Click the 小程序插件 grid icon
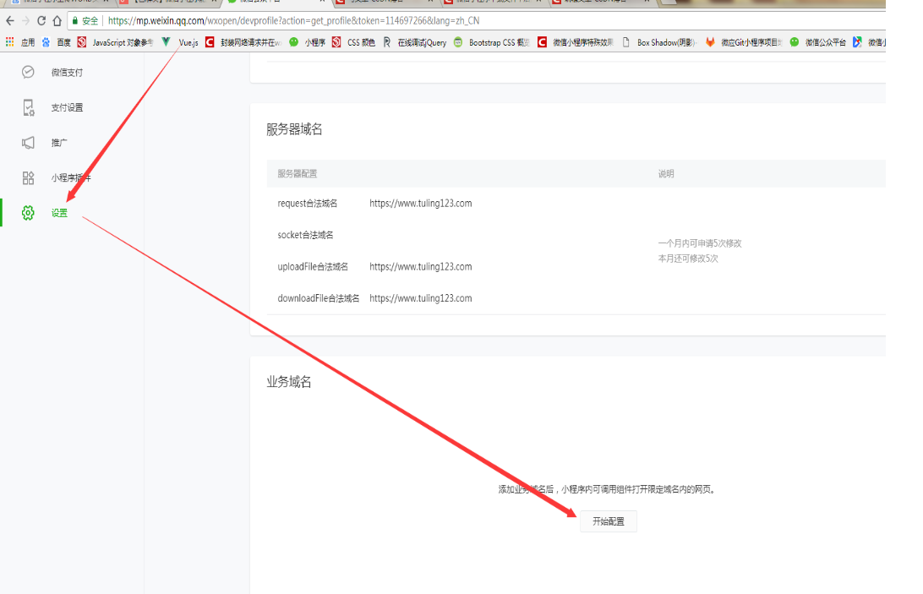This screenshot has height=594, width=923. [28, 177]
